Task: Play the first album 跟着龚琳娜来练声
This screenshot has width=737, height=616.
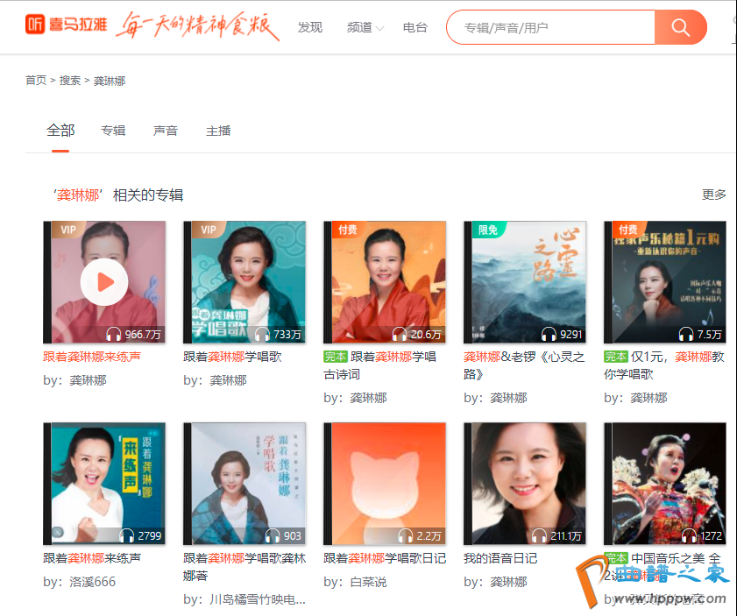Action: click(x=104, y=282)
